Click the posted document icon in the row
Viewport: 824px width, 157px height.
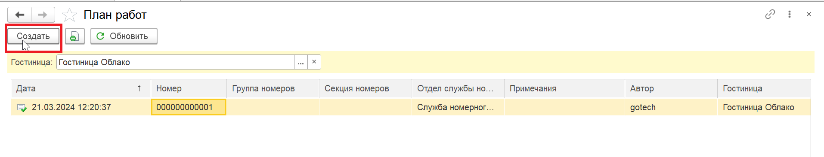pyautogui.click(x=22, y=108)
